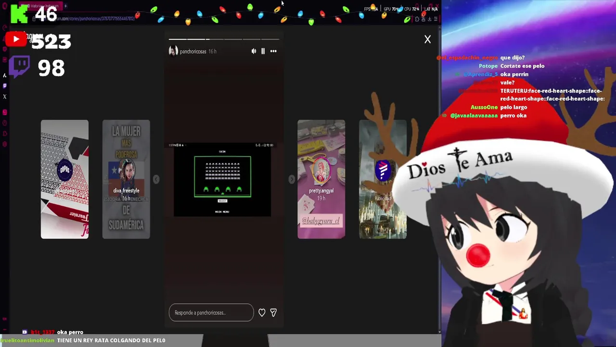The height and width of the screenshot is (347, 616).
Task: Click the @babygyaru_cl tag on pretty.angyal story
Action: click(321, 221)
